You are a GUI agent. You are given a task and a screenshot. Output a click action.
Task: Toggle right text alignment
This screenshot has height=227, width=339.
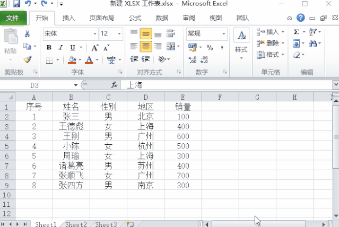158,47
